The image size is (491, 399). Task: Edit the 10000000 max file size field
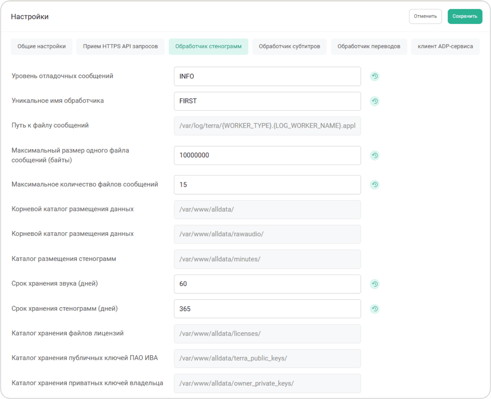(x=267, y=156)
